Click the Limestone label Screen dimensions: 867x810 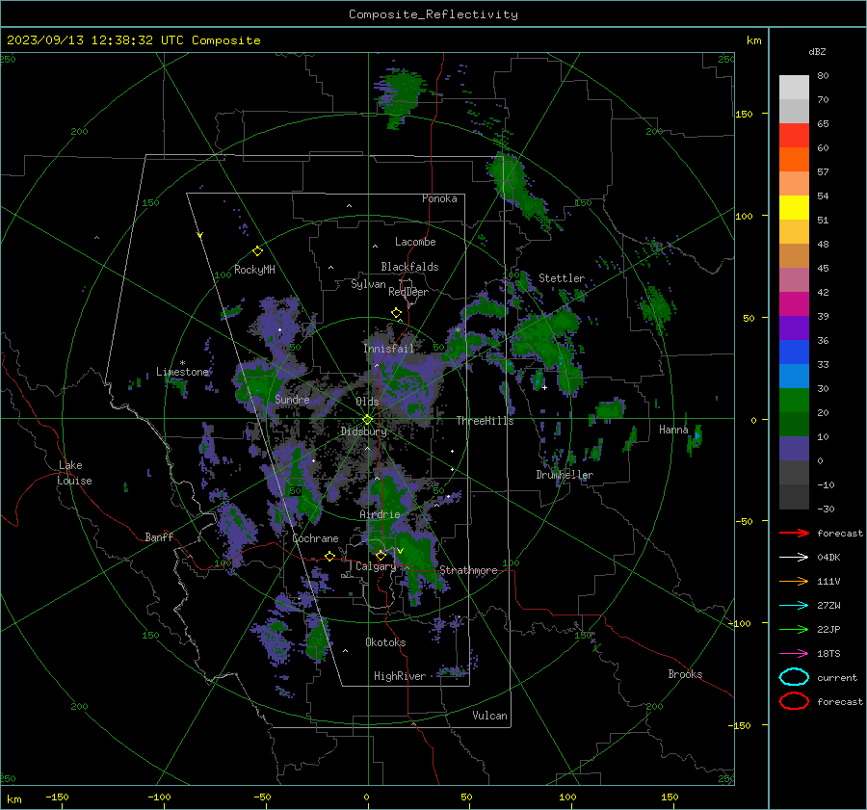pyautogui.click(x=182, y=372)
